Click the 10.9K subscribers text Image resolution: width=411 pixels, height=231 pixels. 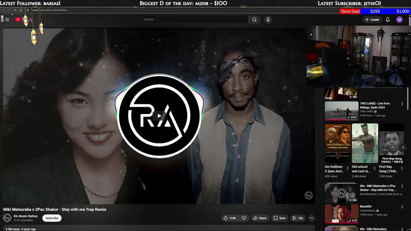[x=23, y=220]
